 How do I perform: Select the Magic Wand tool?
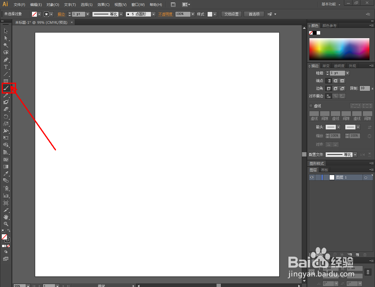tap(6, 45)
